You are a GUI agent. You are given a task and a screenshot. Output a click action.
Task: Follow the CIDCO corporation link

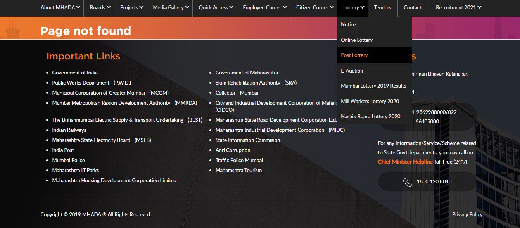coord(276,106)
